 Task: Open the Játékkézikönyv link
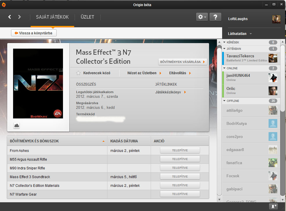(x=170, y=92)
